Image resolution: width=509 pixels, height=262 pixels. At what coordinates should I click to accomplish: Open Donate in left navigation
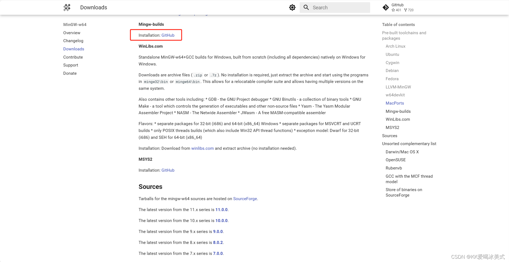(x=70, y=73)
